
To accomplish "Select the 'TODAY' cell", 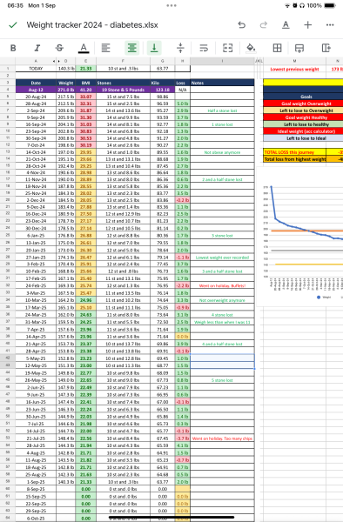I will pyautogui.click(x=36, y=69).
